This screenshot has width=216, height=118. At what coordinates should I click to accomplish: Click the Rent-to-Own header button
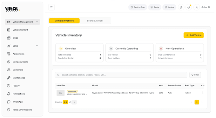point(138,7)
